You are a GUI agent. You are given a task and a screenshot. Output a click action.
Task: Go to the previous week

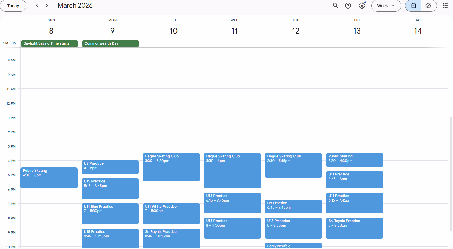38,6
